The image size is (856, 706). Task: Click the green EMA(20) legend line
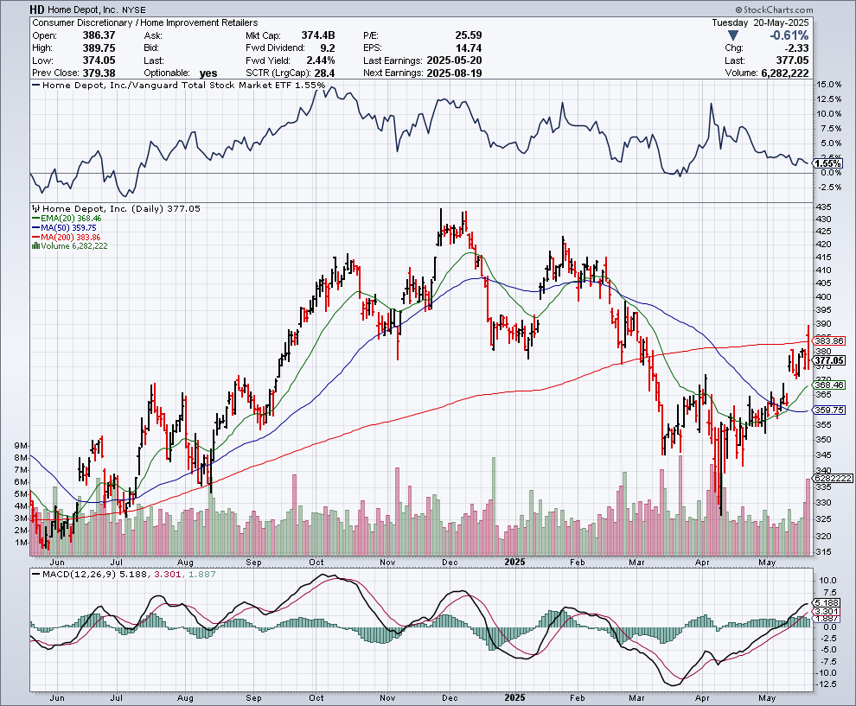click(x=36, y=219)
